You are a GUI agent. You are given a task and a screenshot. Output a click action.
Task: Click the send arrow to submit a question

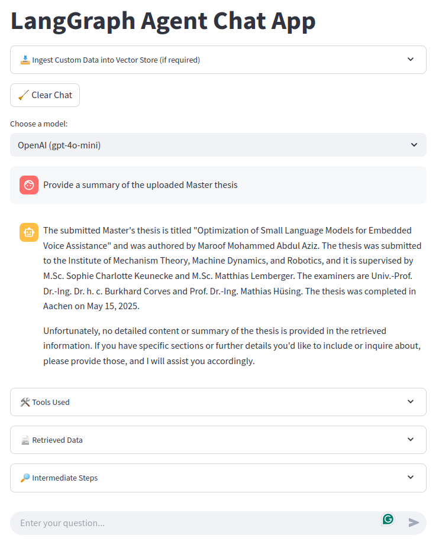tap(415, 523)
